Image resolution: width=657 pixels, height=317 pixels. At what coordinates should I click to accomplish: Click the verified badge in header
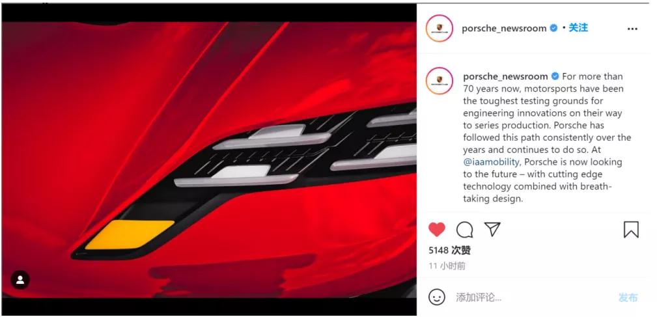[553, 28]
